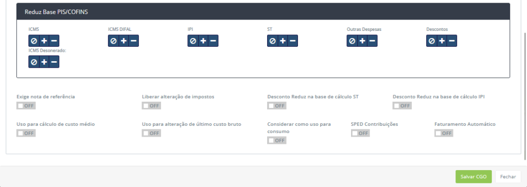Toggle Uso para cálculo de custo médio
The height and width of the screenshot is (187, 527).
click(x=26, y=133)
